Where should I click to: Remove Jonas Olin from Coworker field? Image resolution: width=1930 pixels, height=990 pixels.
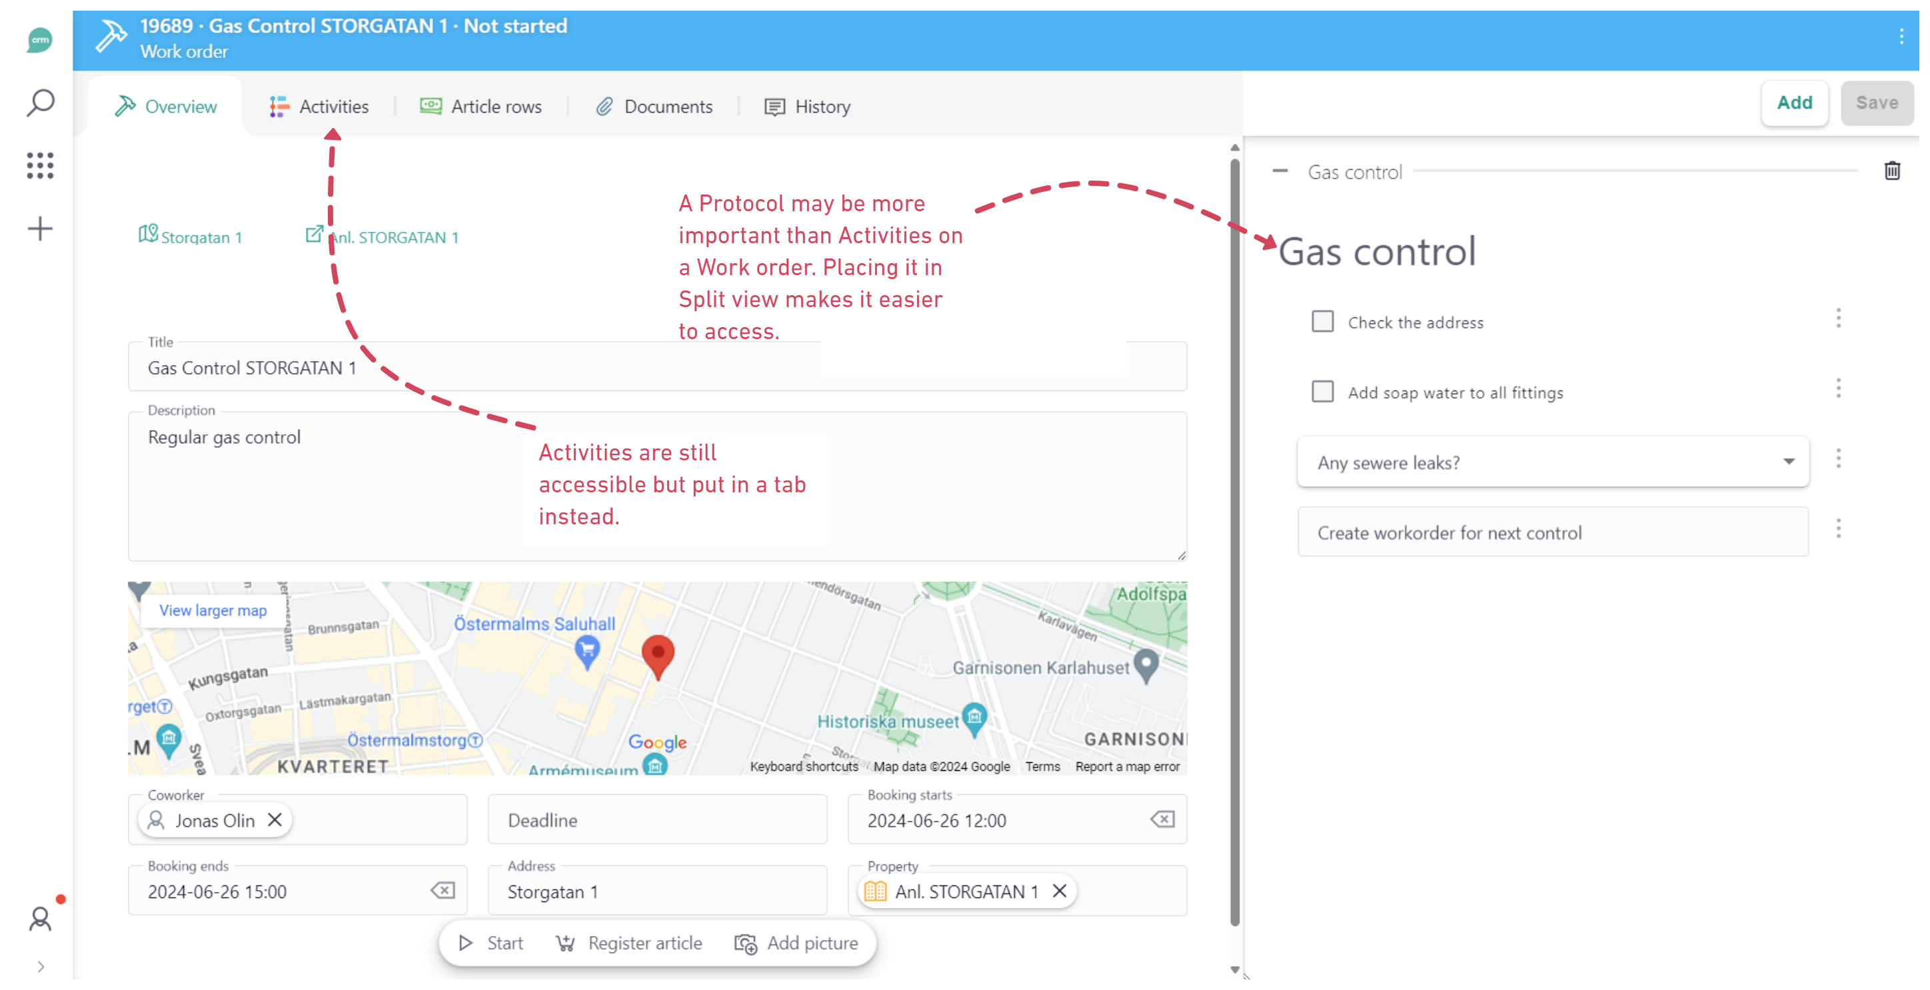(x=275, y=820)
